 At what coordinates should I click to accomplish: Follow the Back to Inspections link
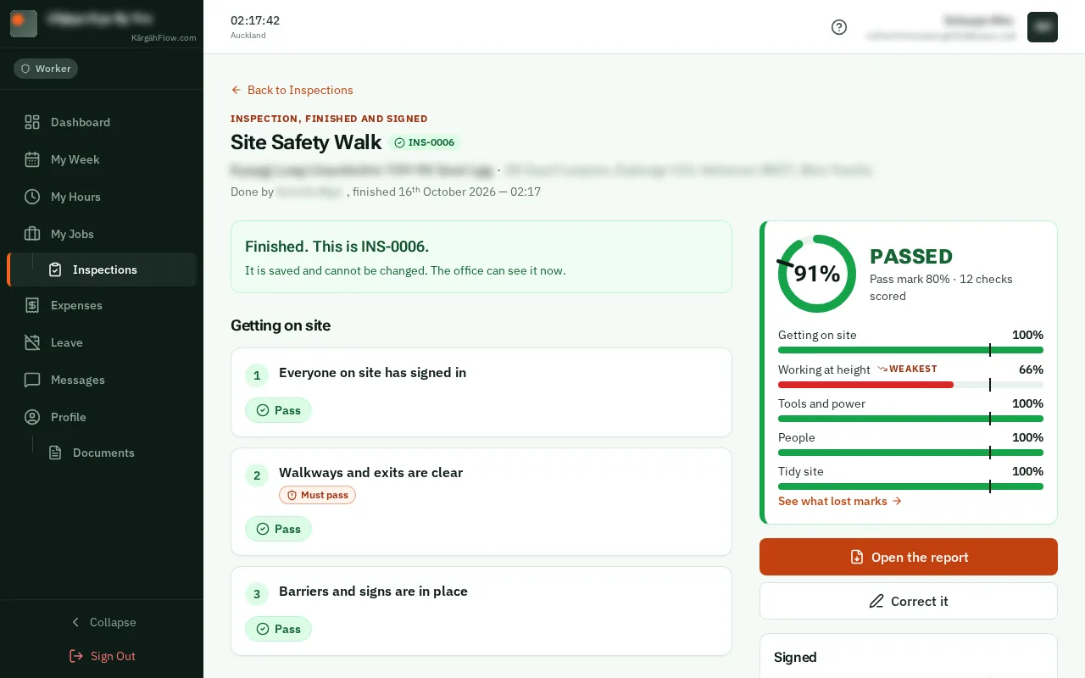tap(292, 90)
